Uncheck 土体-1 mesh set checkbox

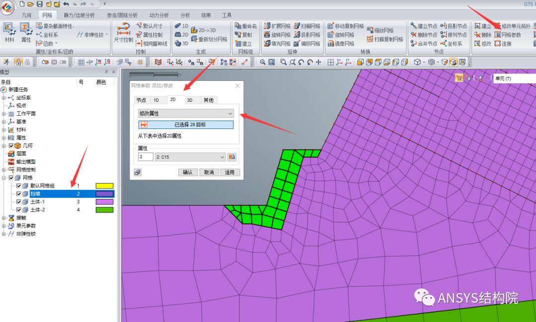pos(19,201)
